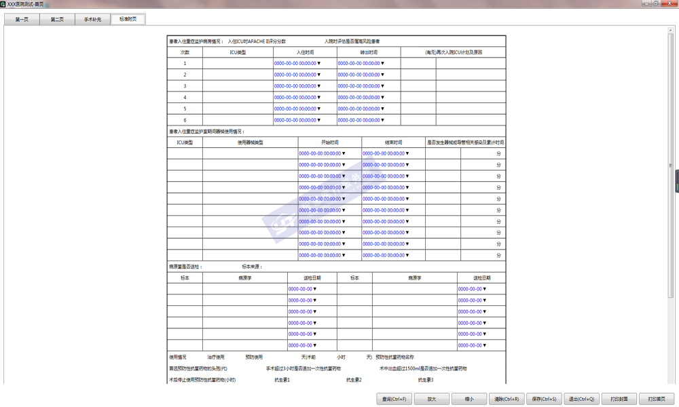Click the 打印封面 button
Screen dimensions: 679x407
pyautogui.click(x=619, y=400)
